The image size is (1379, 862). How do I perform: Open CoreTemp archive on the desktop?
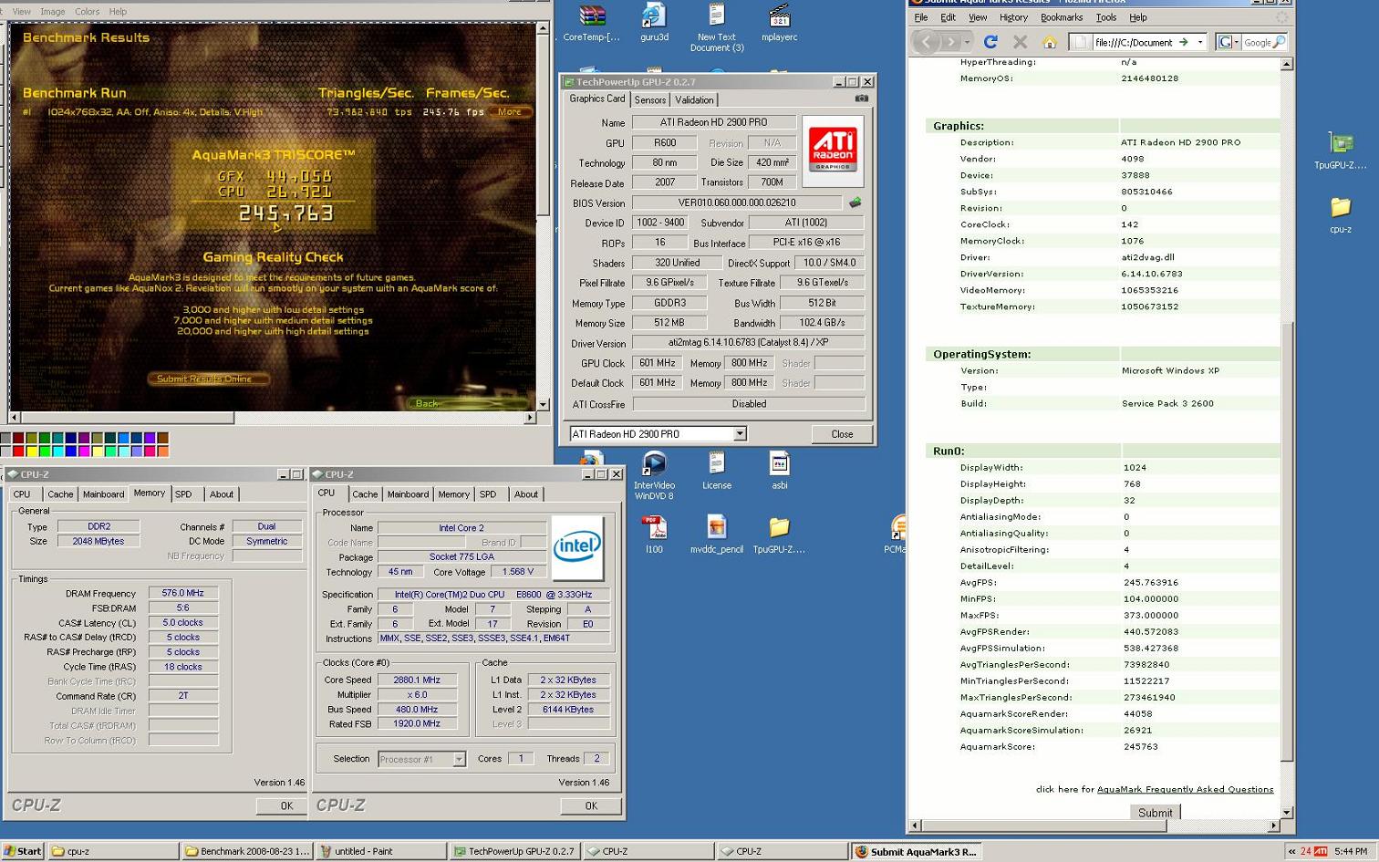[592, 23]
